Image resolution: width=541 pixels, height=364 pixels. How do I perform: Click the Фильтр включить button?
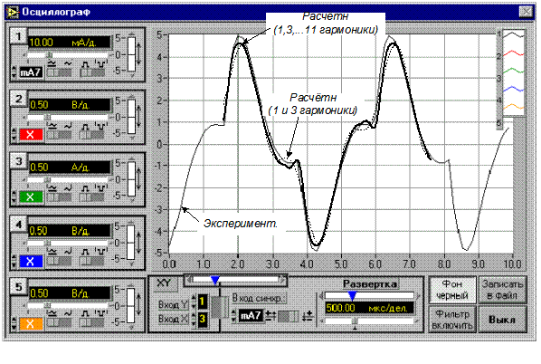pos(452,320)
